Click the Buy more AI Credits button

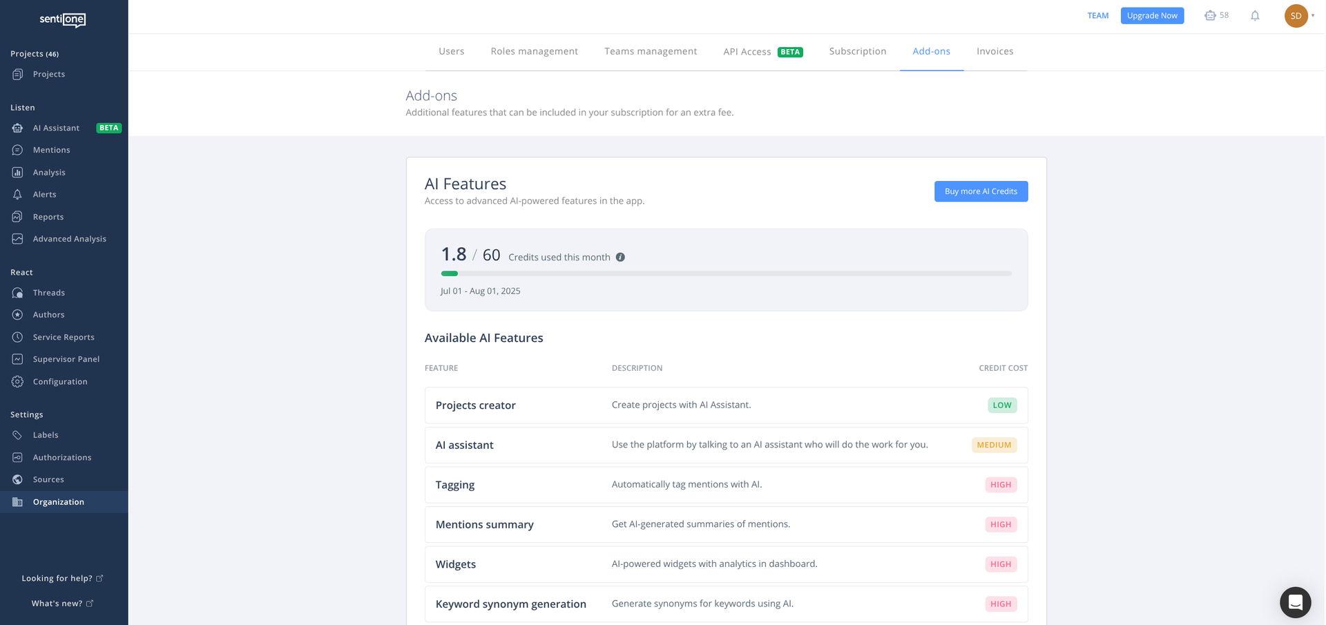(x=981, y=191)
